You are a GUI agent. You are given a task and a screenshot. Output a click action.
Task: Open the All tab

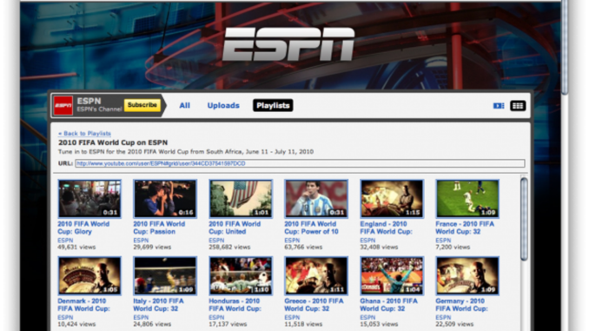[x=184, y=106]
